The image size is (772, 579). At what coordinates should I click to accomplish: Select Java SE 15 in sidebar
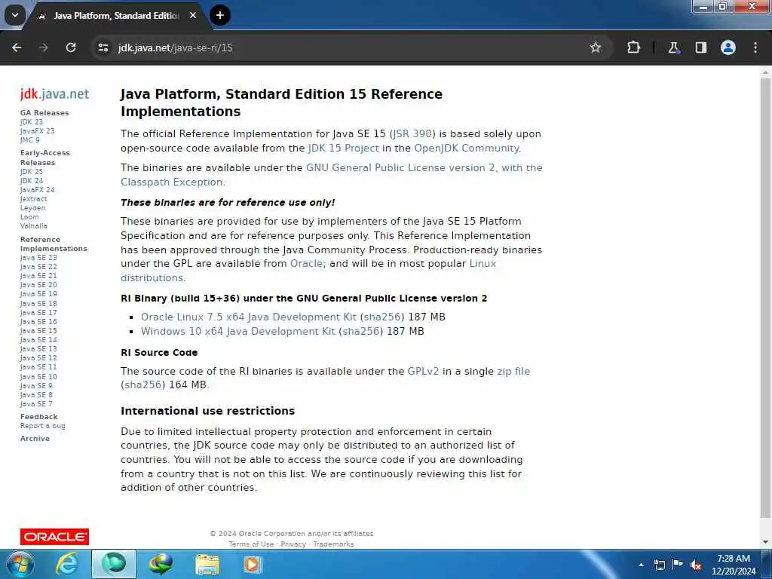pos(38,331)
